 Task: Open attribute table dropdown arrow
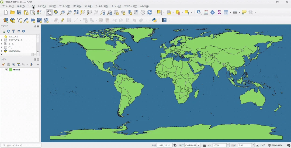[230, 12]
